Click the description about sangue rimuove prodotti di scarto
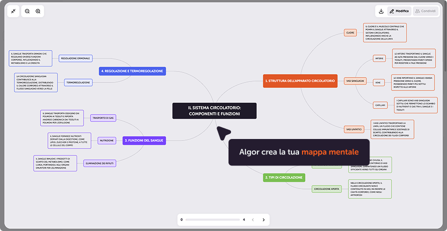The image size is (447, 231). pyautogui.click(x=55, y=163)
